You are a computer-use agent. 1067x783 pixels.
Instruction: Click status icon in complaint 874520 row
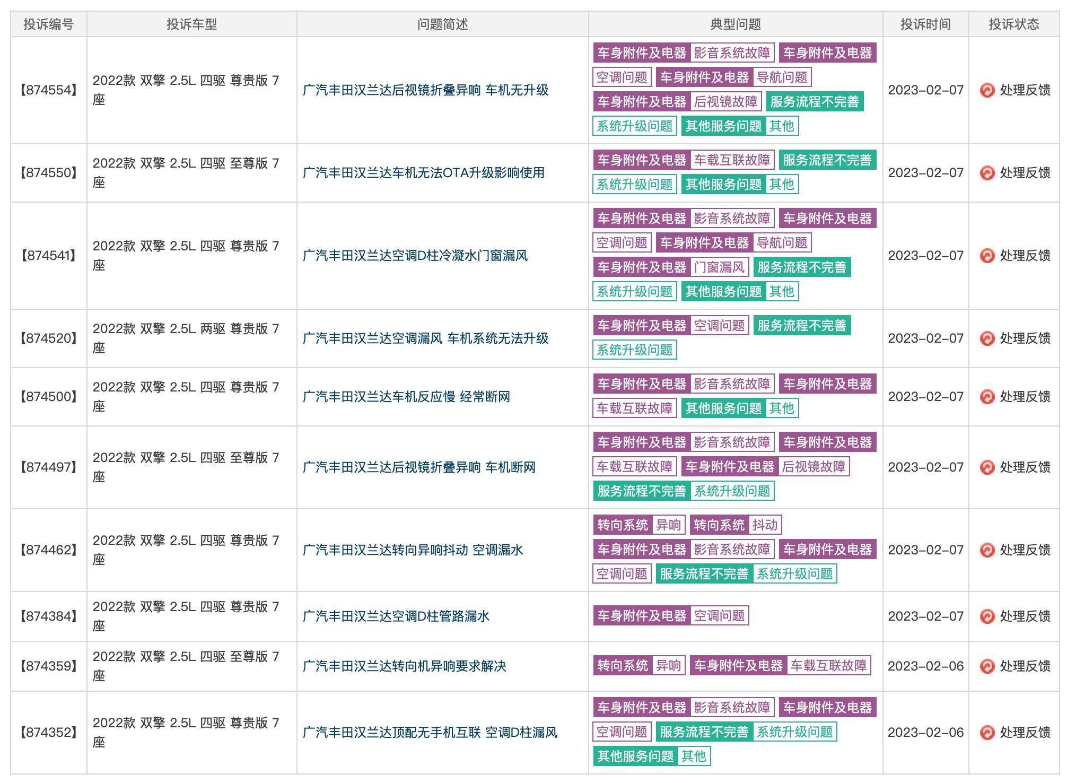point(987,338)
